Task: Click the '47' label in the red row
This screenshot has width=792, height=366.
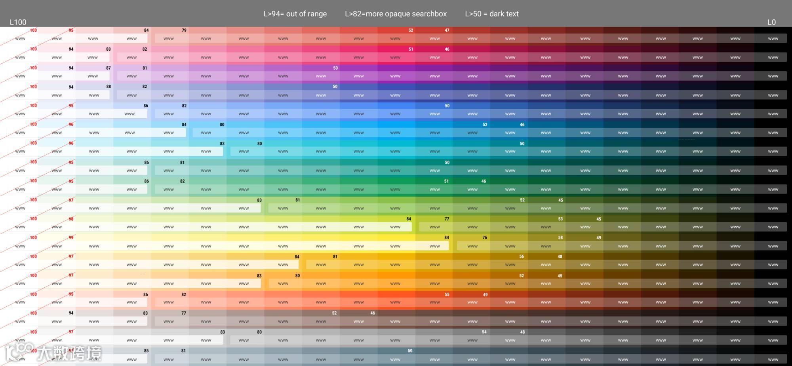Action: [x=447, y=30]
